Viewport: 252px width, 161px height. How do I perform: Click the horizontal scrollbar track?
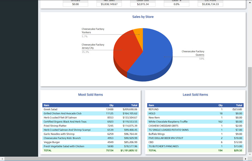tap(124, 159)
